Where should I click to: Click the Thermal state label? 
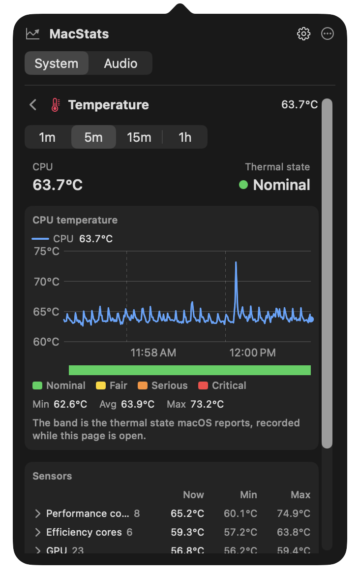277,167
